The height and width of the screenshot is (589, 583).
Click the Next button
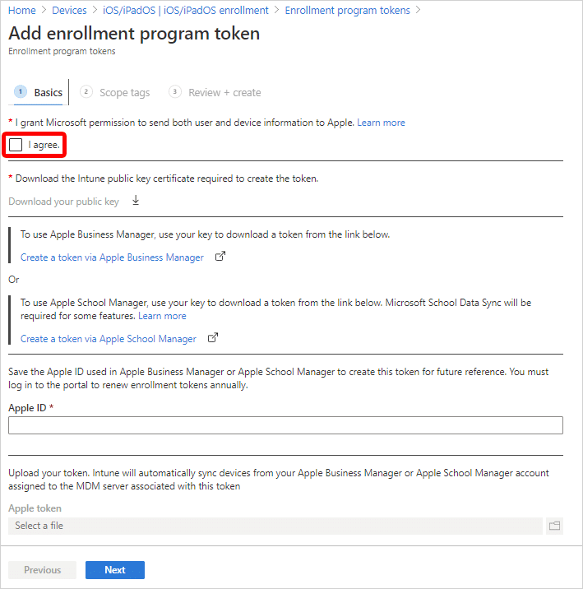pyautogui.click(x=115, y=570)
